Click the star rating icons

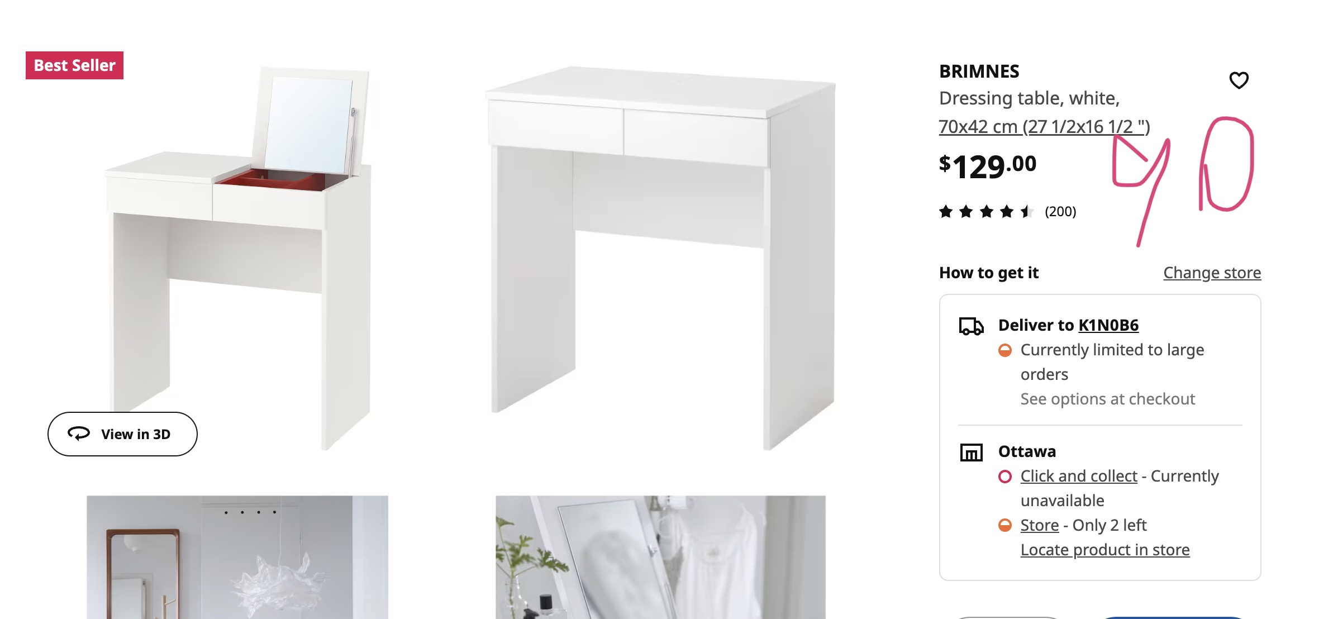987,212
